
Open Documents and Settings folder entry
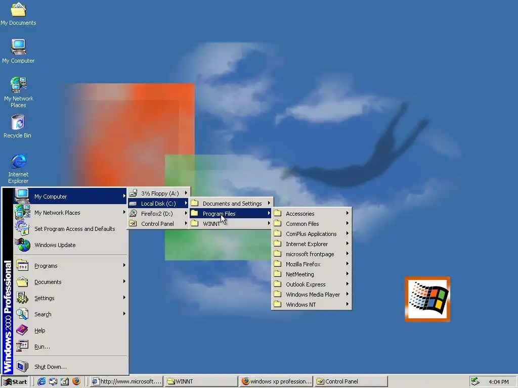[231, 203]
